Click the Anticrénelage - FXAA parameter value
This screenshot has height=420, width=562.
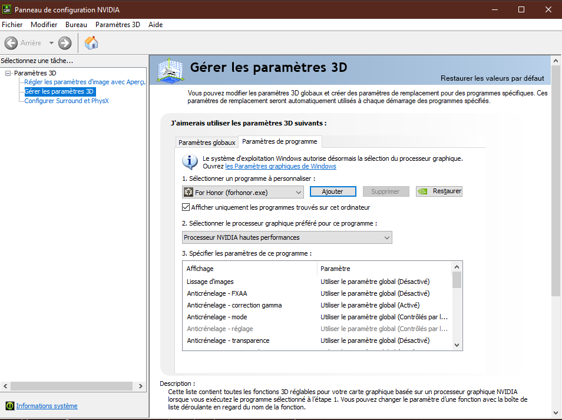click(375, 293)
